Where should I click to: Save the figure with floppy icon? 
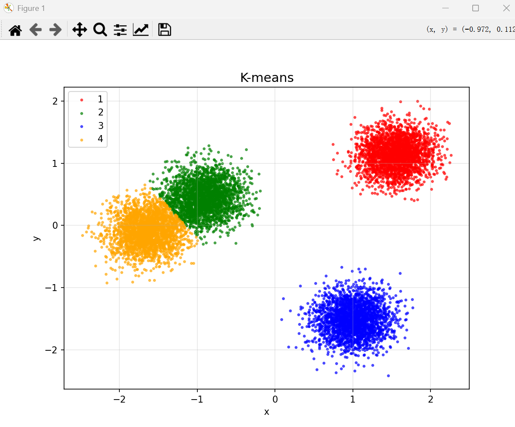pyautogui.click(x=165, y=30)
